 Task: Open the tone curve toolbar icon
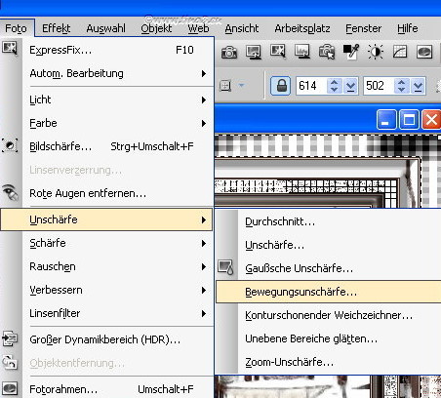[400, 52]
